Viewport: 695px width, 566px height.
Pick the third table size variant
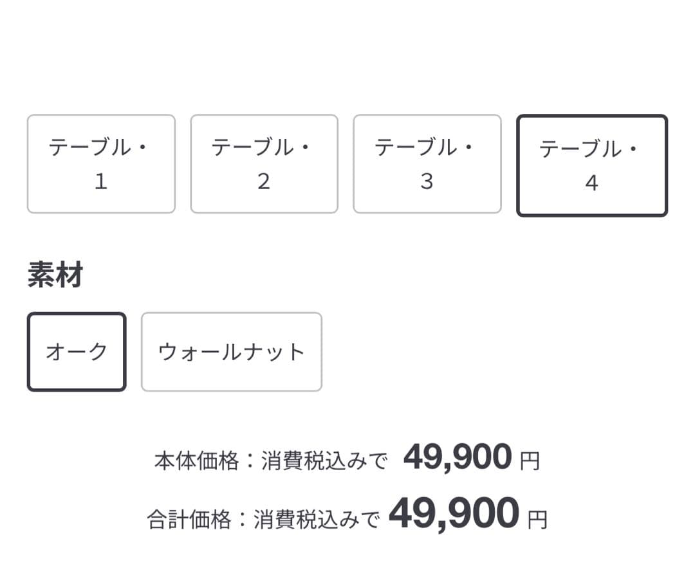pos(427,163)
